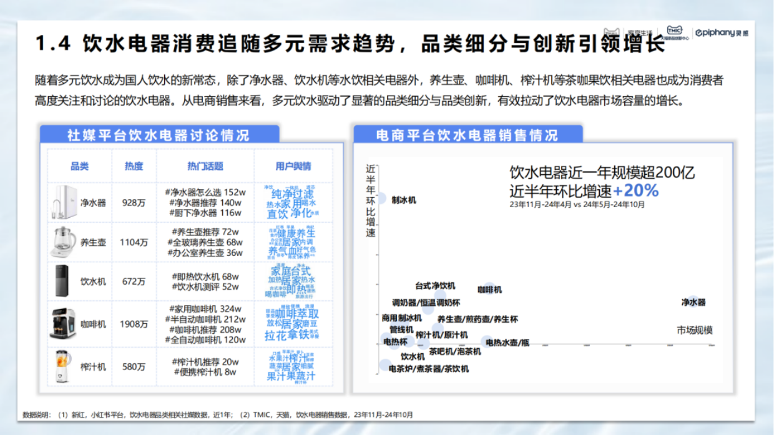The height and width of the screenshot is (435, 774).
Task: Select the juicer product image
Action: [62, 366]
